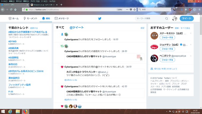The width and height of the screenshot is (202, 114).
Task: Reload the page with refresh icon
Action: click(11, 10)
